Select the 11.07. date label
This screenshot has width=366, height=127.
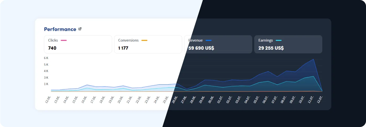[311, 99]
